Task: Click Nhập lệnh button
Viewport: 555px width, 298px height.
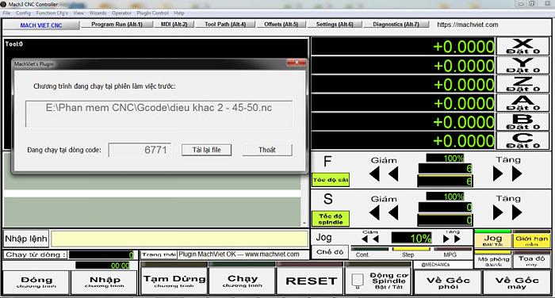Action: [26, 239]
